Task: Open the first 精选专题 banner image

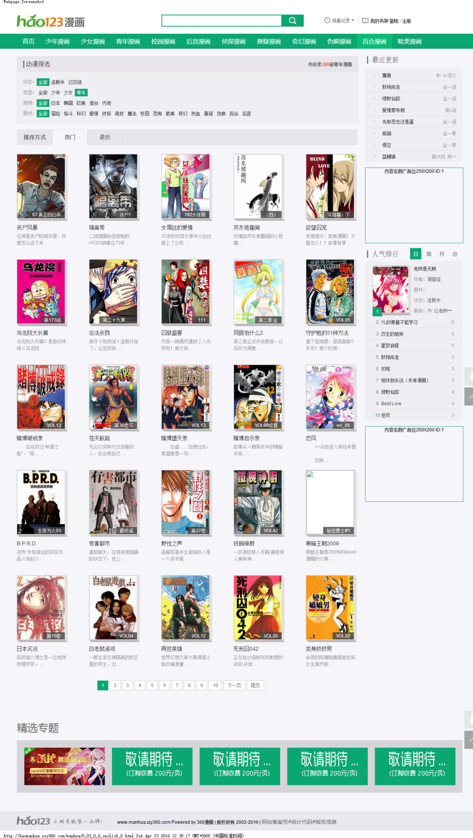Action: tap(64, 766)
